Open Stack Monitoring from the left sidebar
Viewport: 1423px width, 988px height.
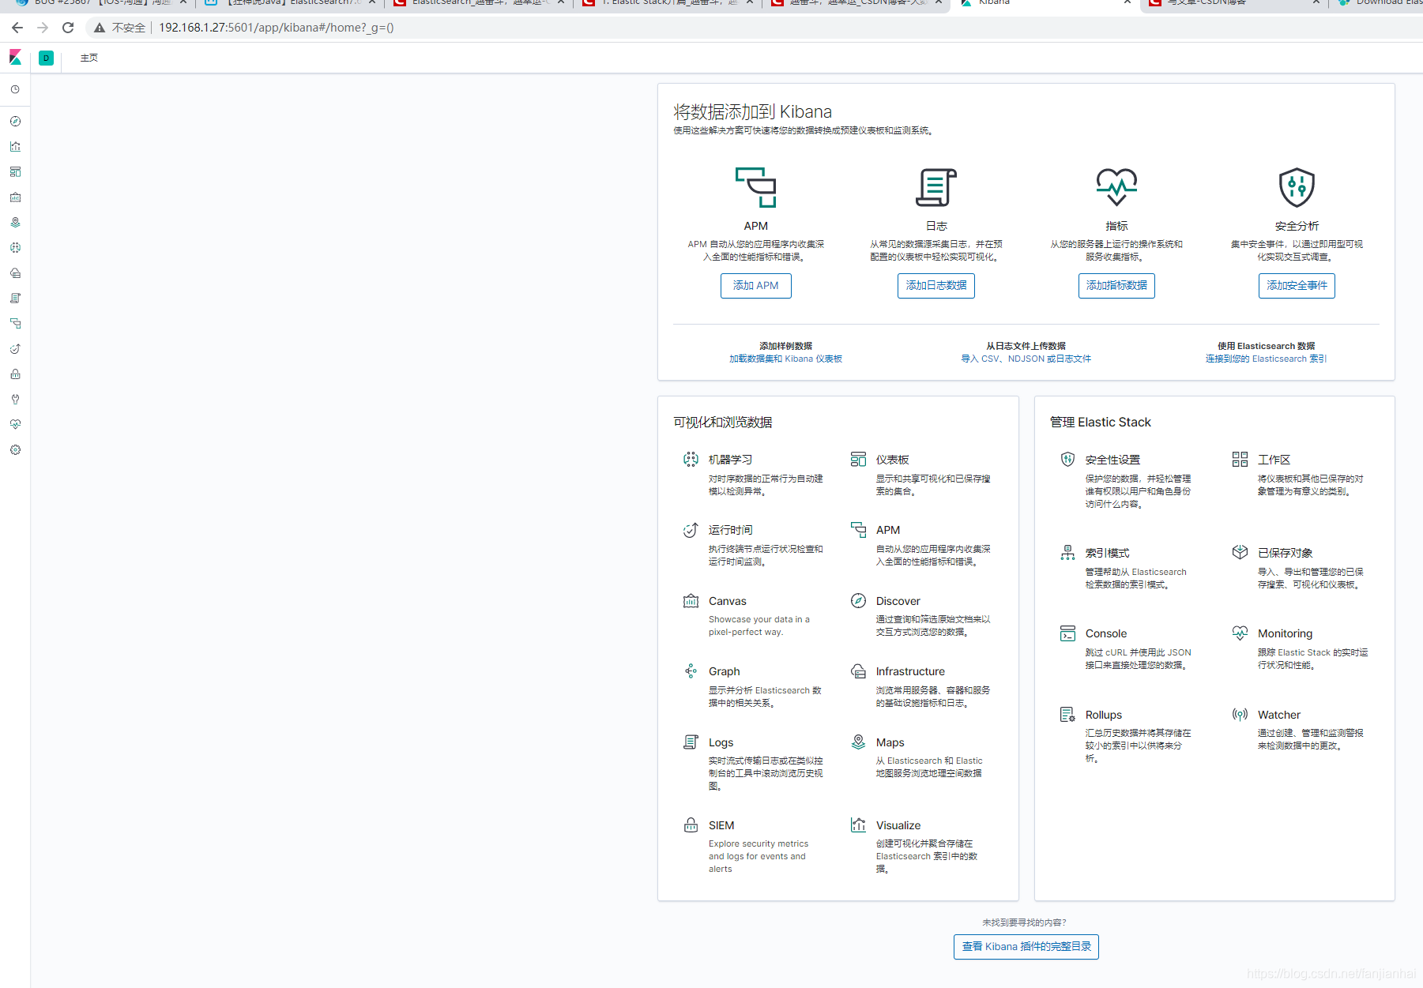point(15,424)
